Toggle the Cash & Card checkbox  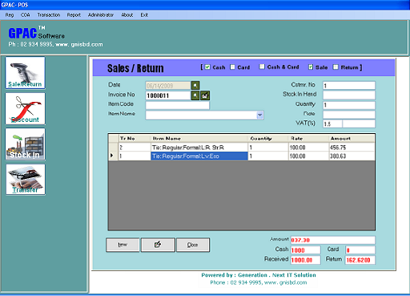pyautogui.click(x=262, y=67)
